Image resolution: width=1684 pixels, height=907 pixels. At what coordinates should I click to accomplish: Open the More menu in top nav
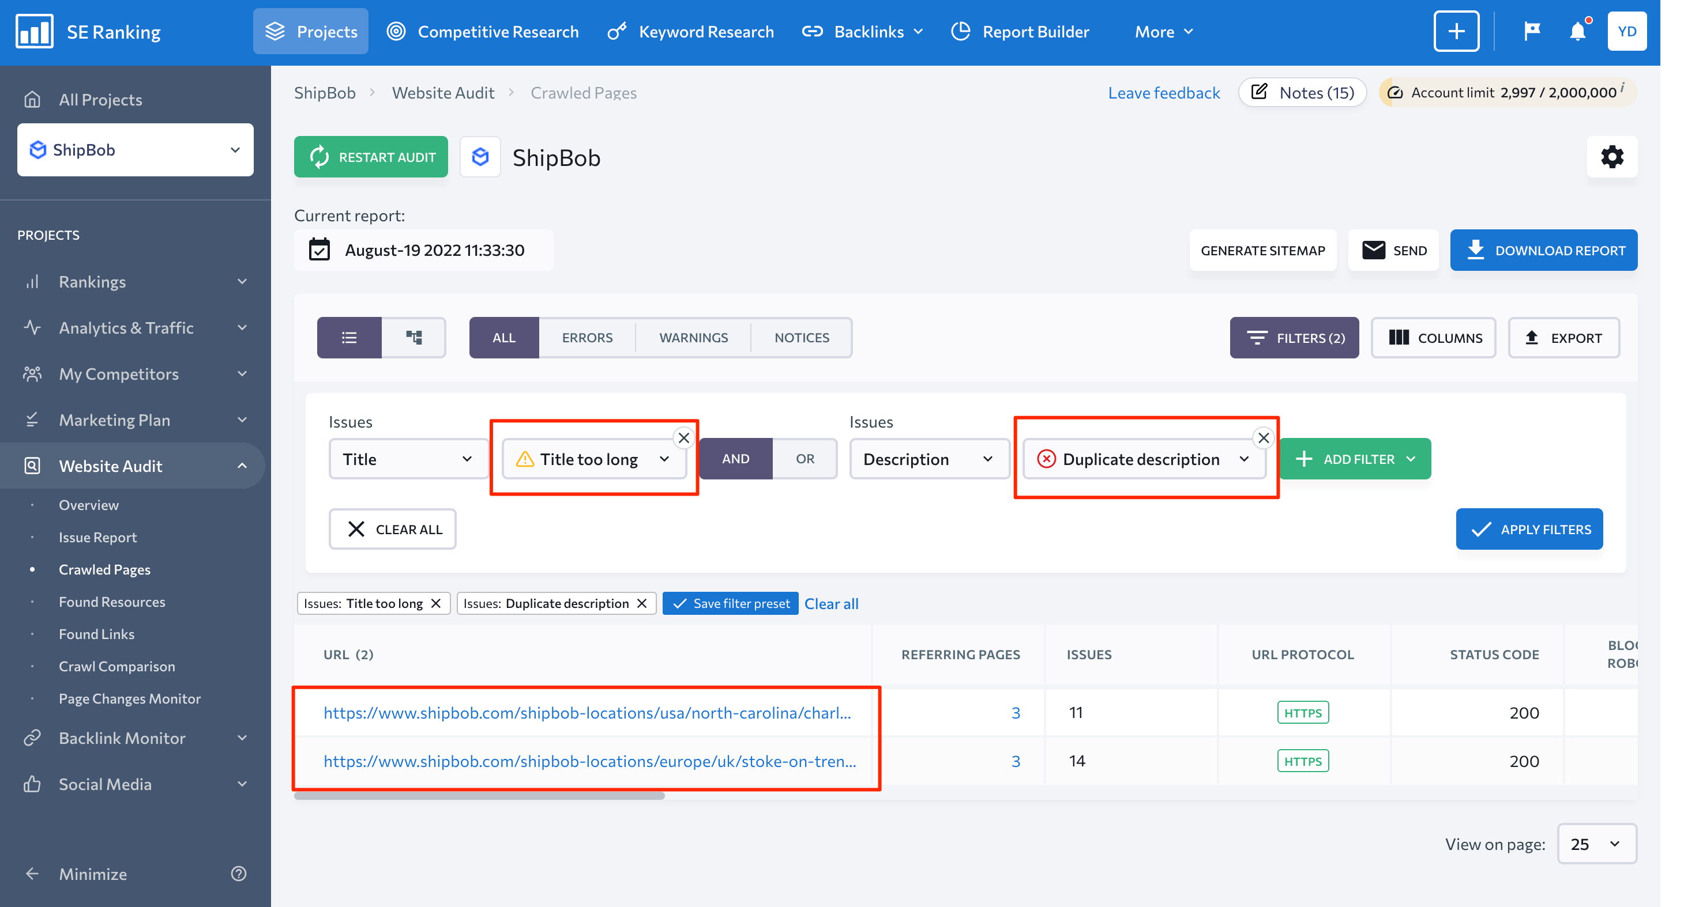pos(1164,31)
